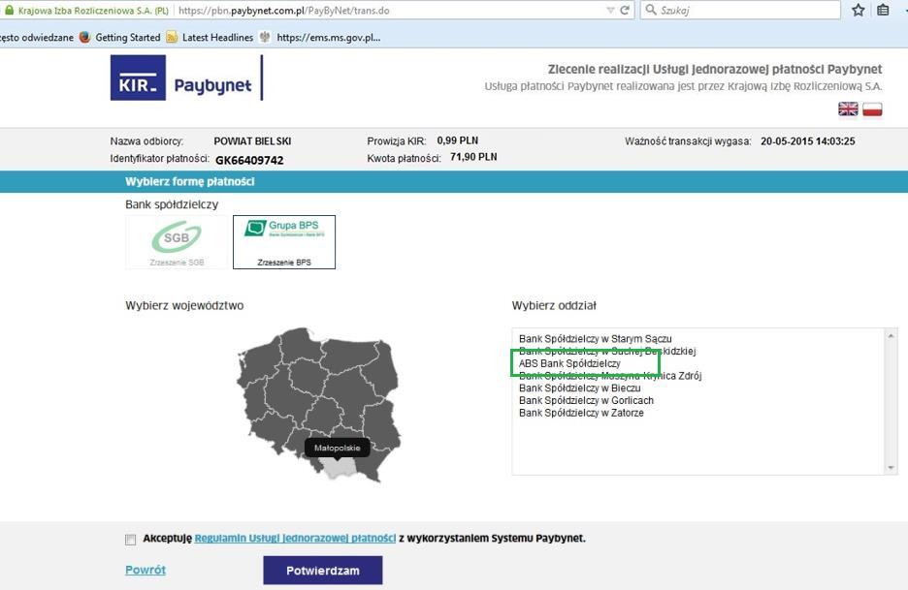Viewport: 908px width, 590px height.
Task: Select ABS Bank Spółdzielczy
Action: [569, 364]
